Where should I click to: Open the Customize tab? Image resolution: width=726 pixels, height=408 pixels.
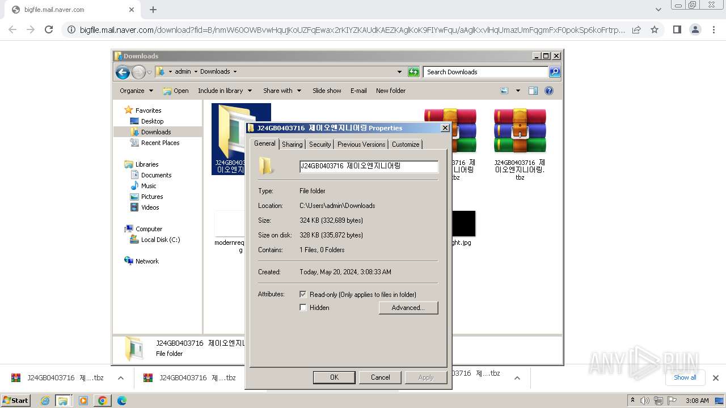(406, 144)
